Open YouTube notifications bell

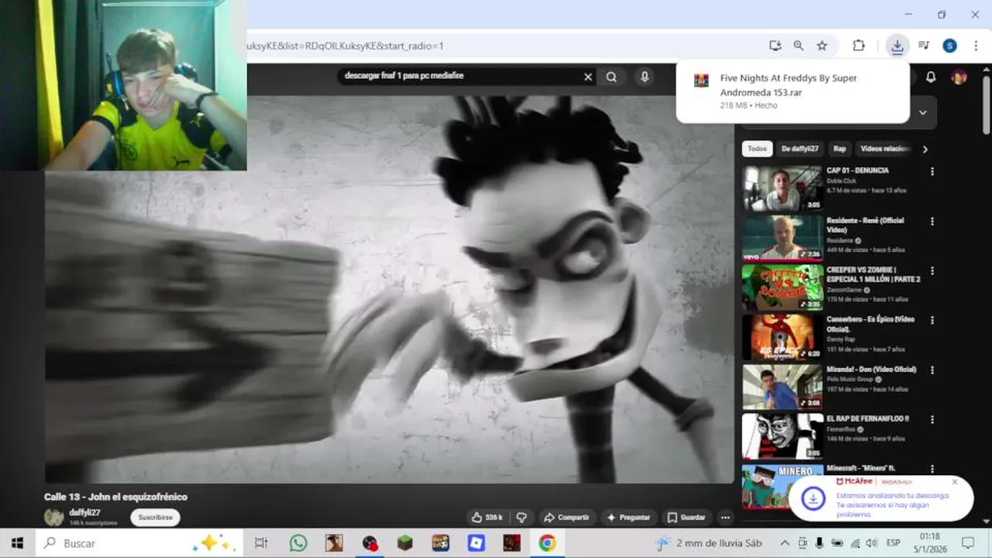point(931,77)
